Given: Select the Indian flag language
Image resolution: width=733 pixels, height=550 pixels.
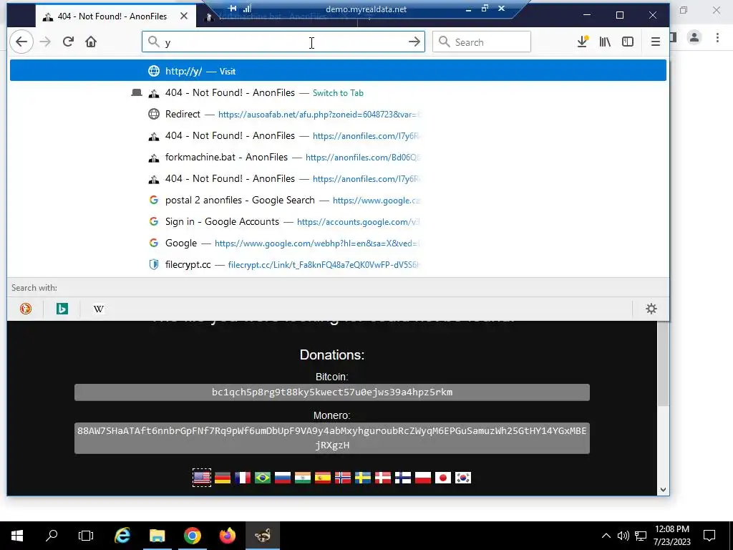Looking at the screenshot, I should (x=303, y=478).
